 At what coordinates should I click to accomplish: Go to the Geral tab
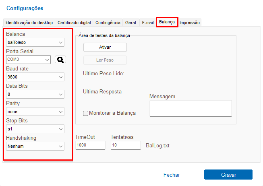click(130, 23)
